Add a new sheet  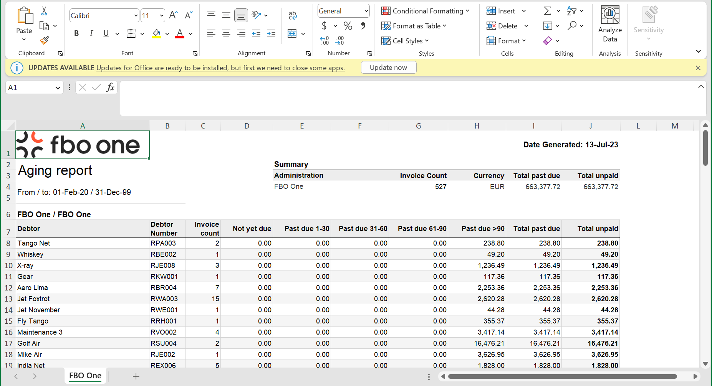pos(136,376)
